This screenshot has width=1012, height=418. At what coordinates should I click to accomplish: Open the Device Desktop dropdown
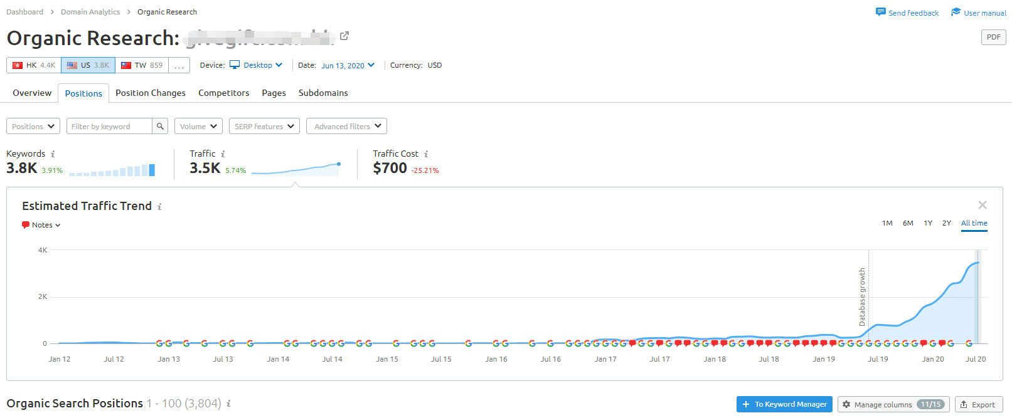tap(256, 65)
